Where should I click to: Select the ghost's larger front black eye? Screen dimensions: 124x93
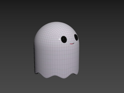64,39
